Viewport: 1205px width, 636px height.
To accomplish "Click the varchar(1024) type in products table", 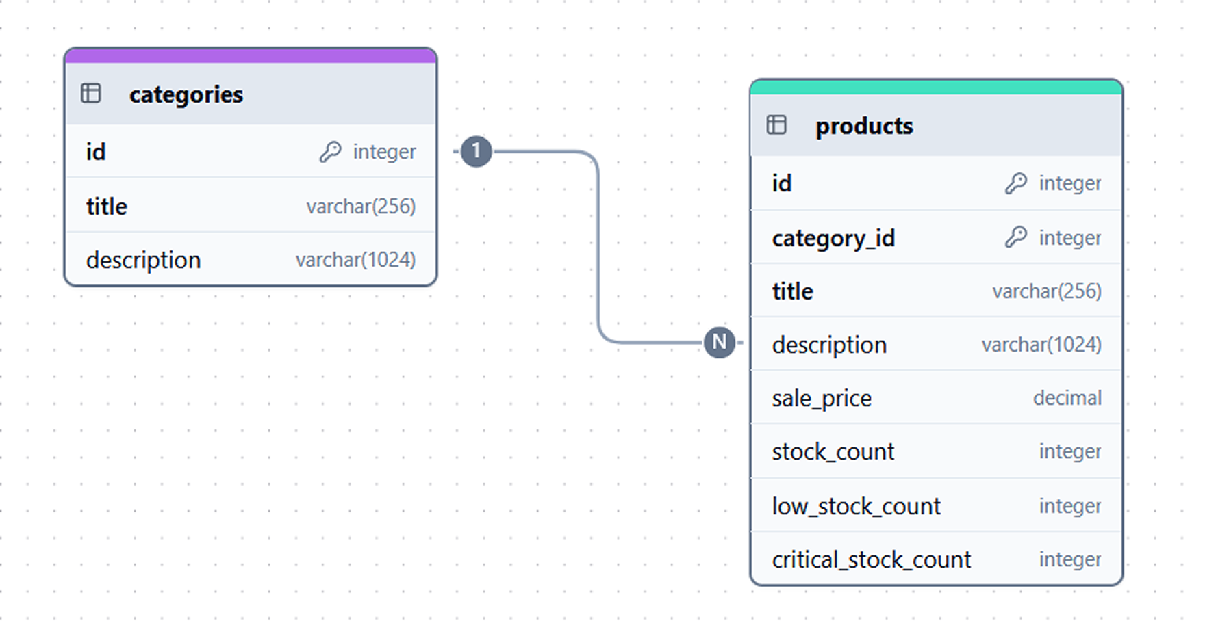I will [1042, 345].
